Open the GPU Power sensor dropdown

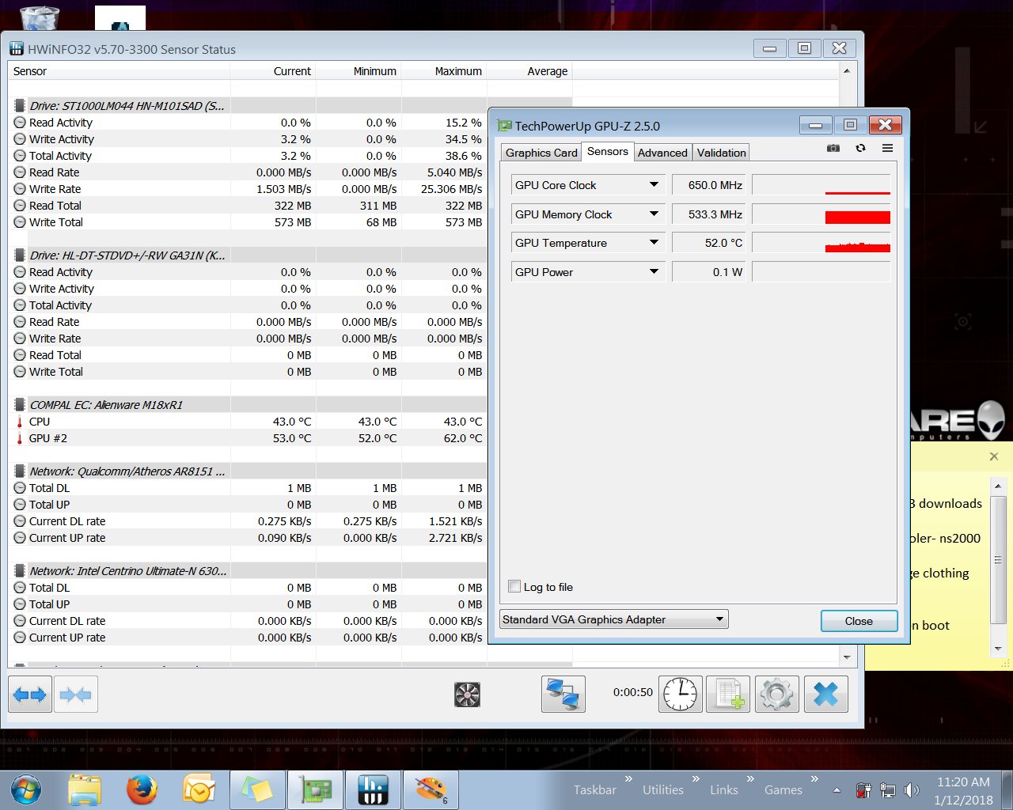[654, 272]
